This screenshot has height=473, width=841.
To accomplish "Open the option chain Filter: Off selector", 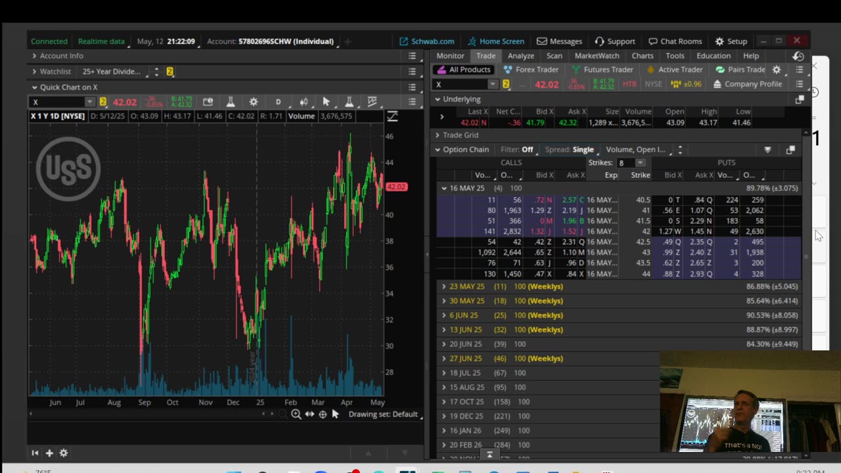I will pos(518,150).
